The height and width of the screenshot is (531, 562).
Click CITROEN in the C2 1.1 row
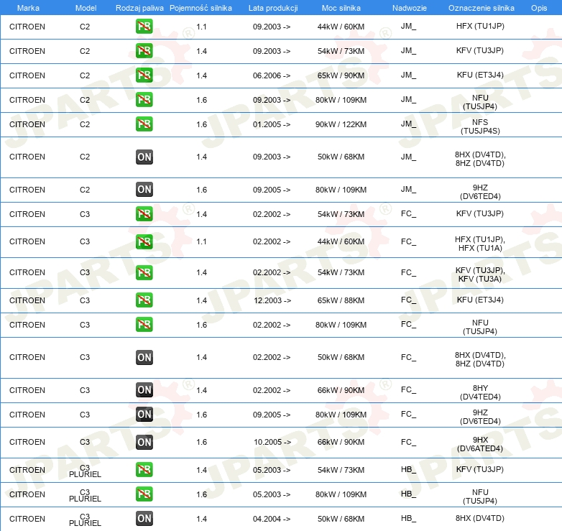click(x=27, y=27)
